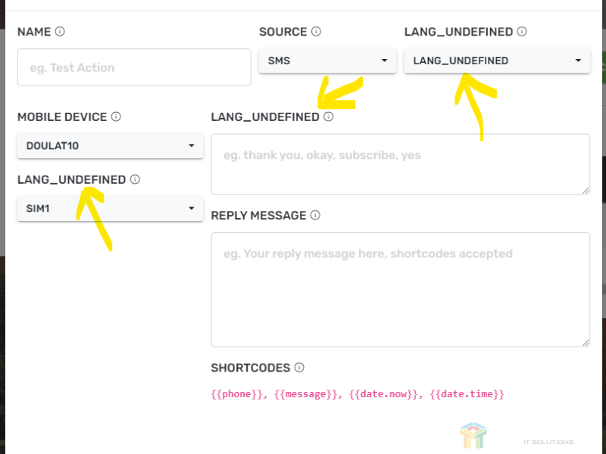Select the {{date.time}} shortcode
The height and width of the screenshot is (454, 606).
click(x=467, y=394)
